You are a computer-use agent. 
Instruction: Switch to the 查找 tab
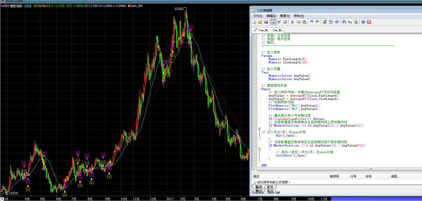(270, 187)
